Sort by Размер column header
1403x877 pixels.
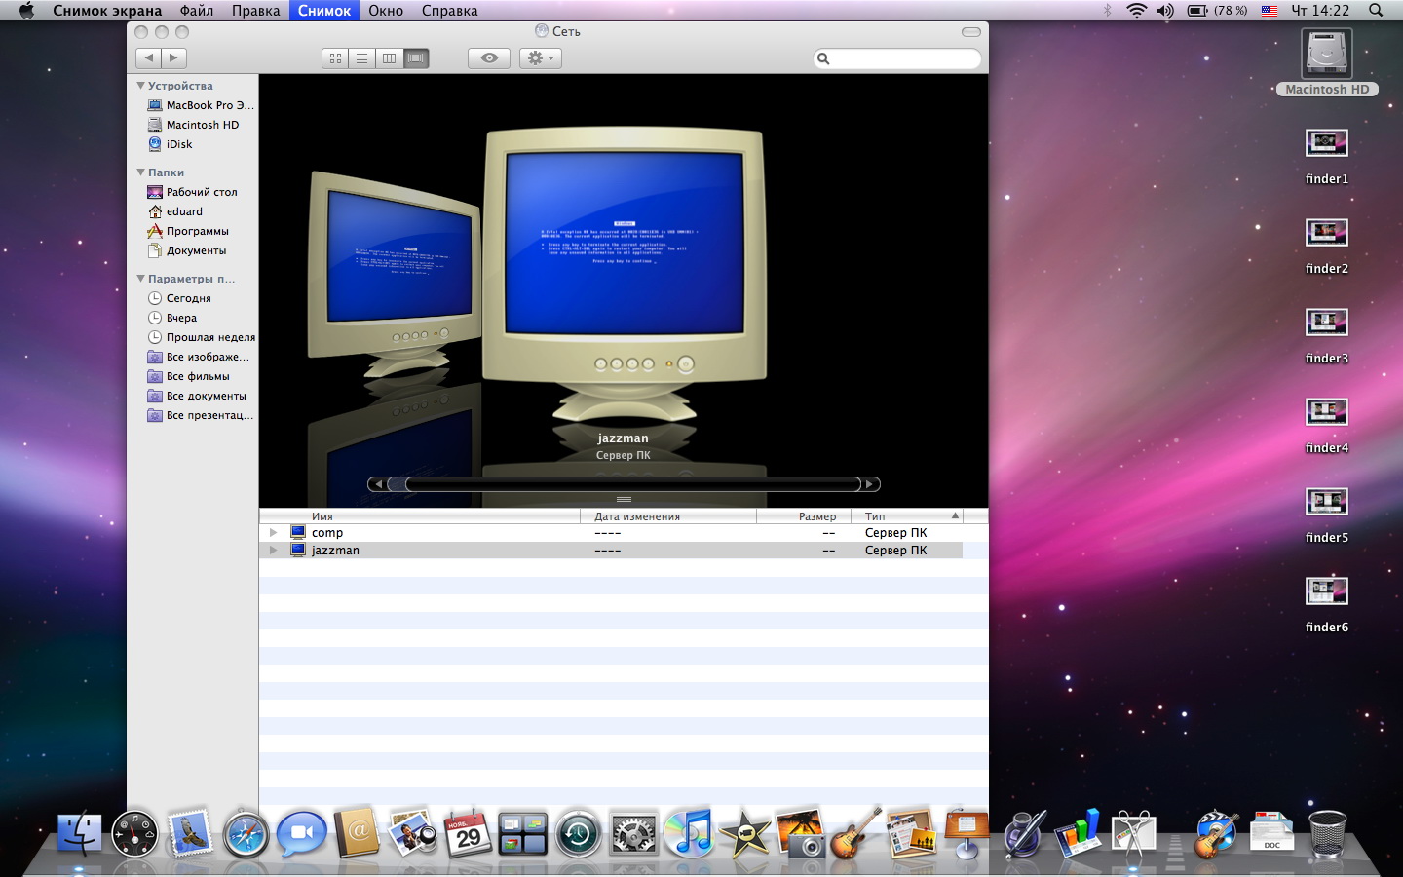coord(804,516)
